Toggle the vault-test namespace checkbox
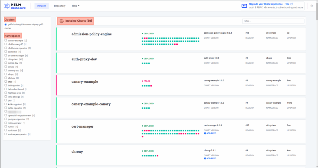The height and width of the screenshot is (168, 318). pos(6,130)
